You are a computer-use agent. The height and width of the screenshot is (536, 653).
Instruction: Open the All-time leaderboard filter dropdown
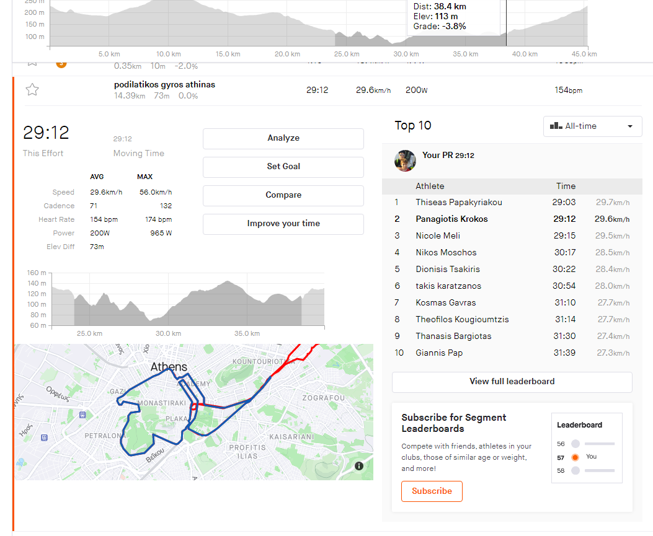(592, 126)
